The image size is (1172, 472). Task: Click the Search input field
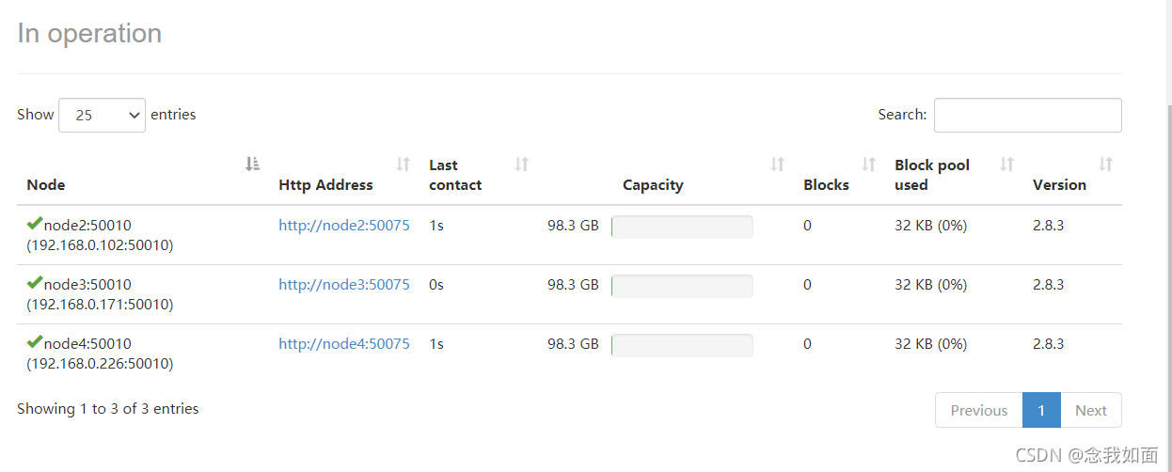click(x=1027, y=115)
